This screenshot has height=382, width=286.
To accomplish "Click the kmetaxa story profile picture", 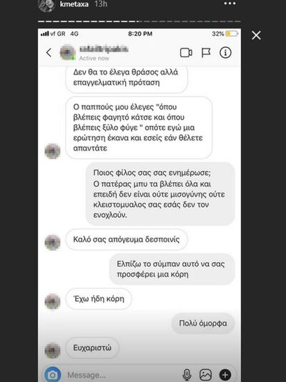I will click(x=46, y=5).
